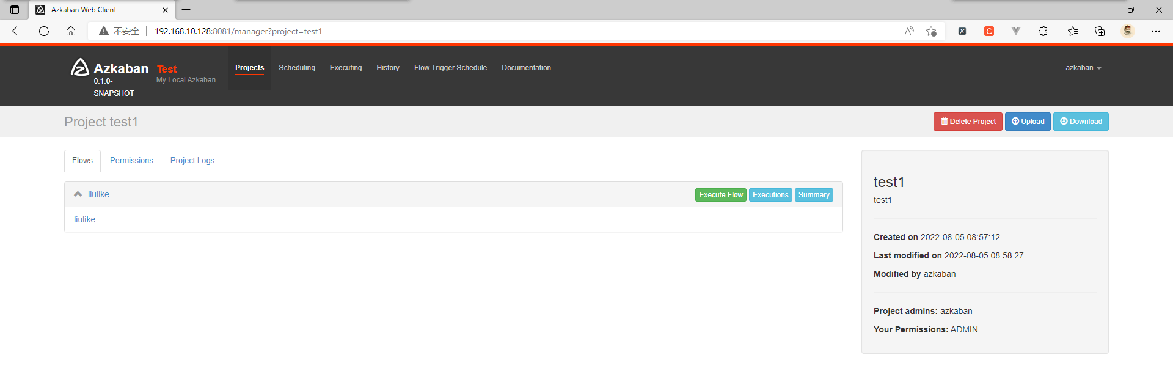The image size is (1173, 388).
Task: Open browser extensions puzzle icon
Action: [x=1043, y=31]
